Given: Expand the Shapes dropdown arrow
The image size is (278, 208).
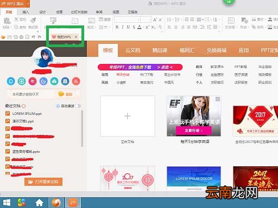Looking at the screenshot, I should (x=249, y=28).
